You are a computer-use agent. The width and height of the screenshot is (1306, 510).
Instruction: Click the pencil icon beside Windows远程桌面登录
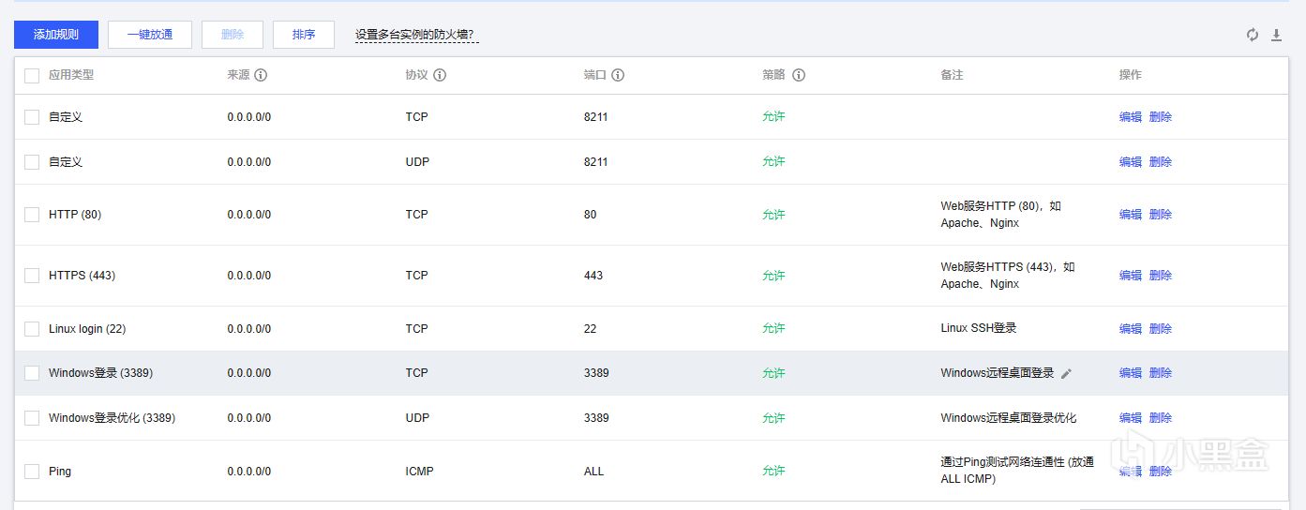click(x=1066, y=373)
